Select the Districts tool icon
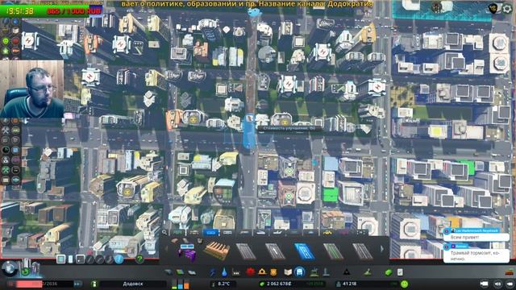The width and height of the screenshot is (516, 290). coord(192,272)
